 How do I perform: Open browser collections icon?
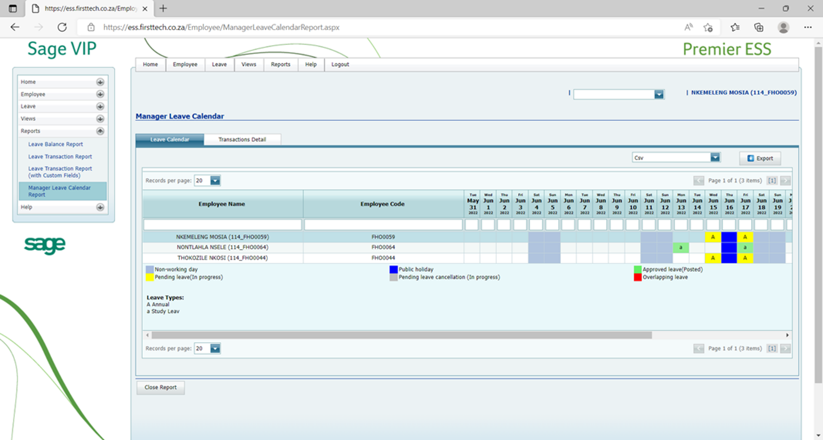[758, 28]
